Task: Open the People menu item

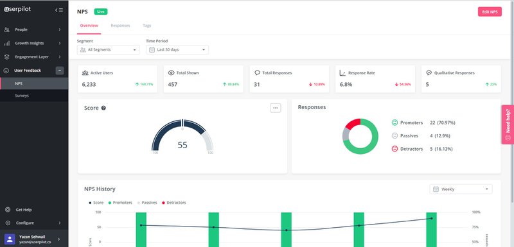Action: point(34,30)
